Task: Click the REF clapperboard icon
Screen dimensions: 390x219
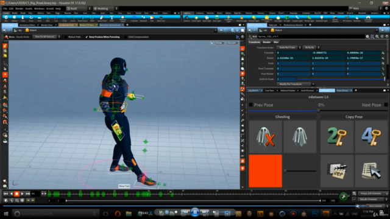Action: pos(337,171)
